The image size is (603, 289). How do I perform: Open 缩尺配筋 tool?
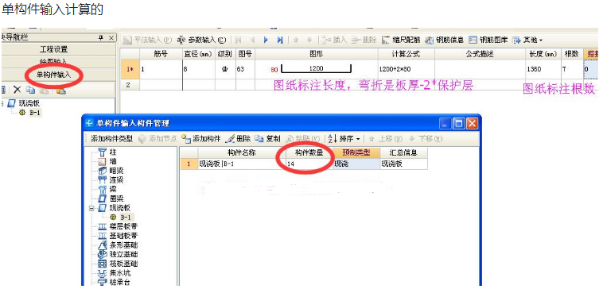(401, 40)
